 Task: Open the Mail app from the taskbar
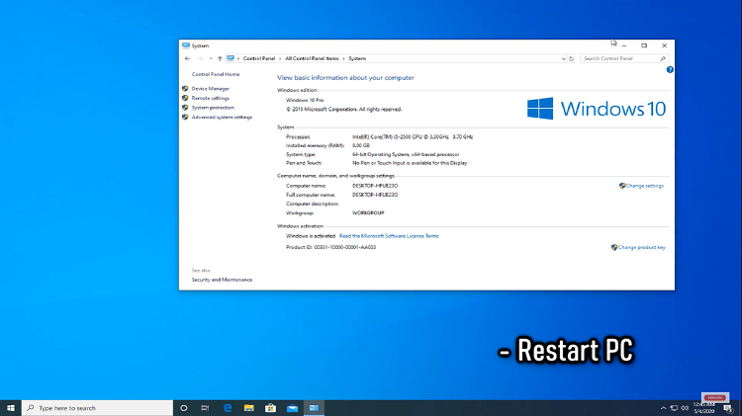[x=293, y=407]
